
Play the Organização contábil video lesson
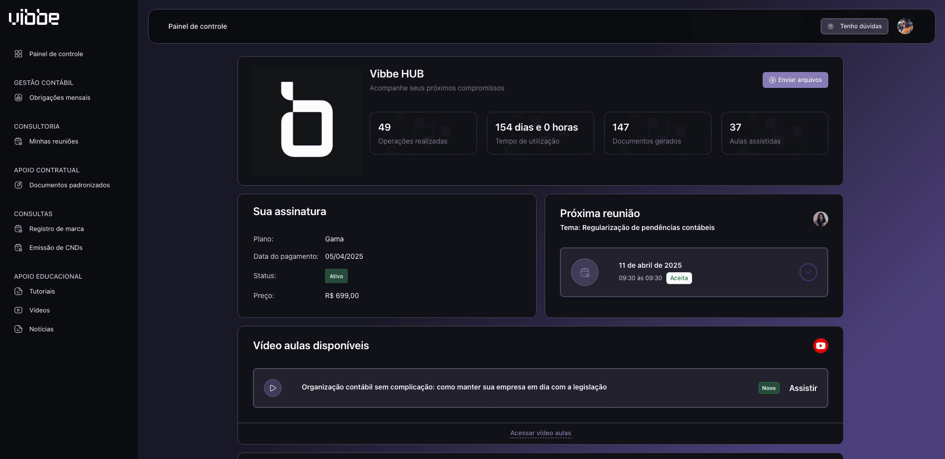click(273, 388)
